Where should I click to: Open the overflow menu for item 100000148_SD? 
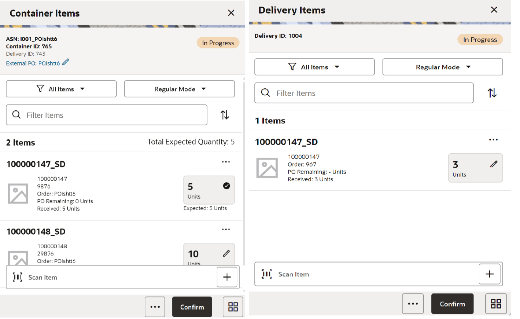[226, 229]
